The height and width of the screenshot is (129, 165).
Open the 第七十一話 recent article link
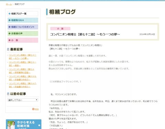pyautogui.click(x=23, y=64)
